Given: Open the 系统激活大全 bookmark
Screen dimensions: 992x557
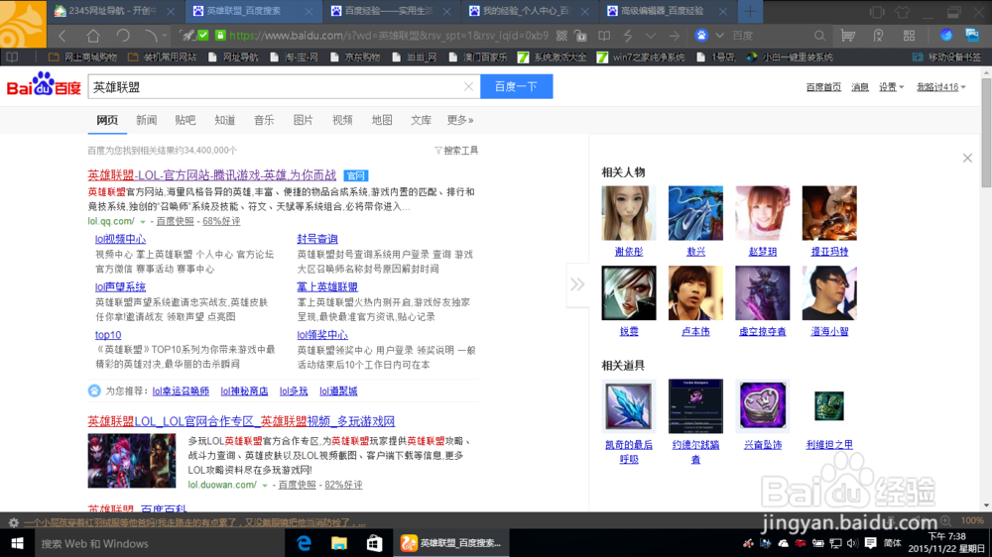Looking at the screenshot, I should (553, 56).
